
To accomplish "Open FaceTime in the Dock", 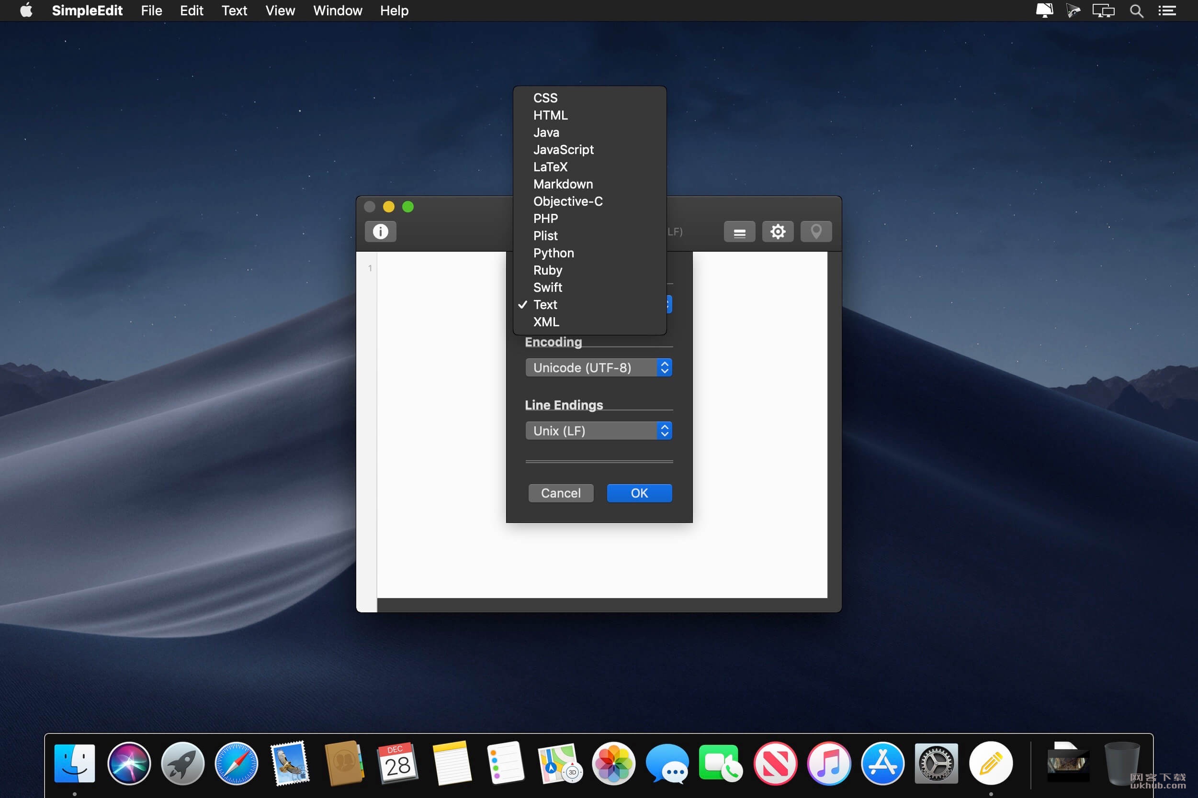I will pyautogui.click(x=721, y=763).
